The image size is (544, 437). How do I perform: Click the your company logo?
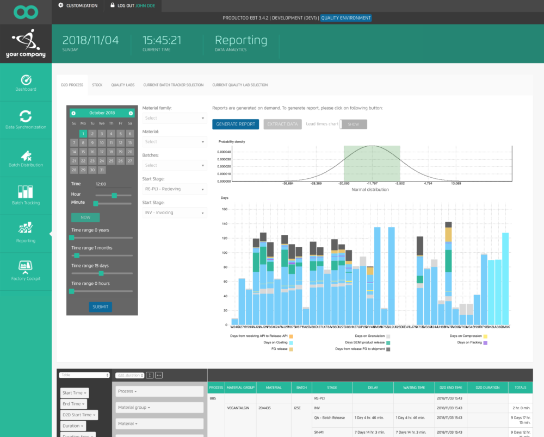(26, 43)
